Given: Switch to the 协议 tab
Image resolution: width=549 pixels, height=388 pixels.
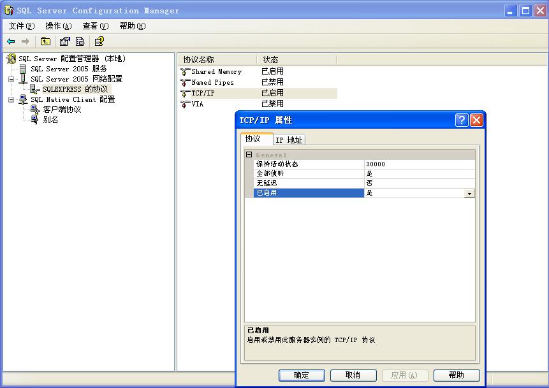Looking at the screenshot, I should pos(256,138).
